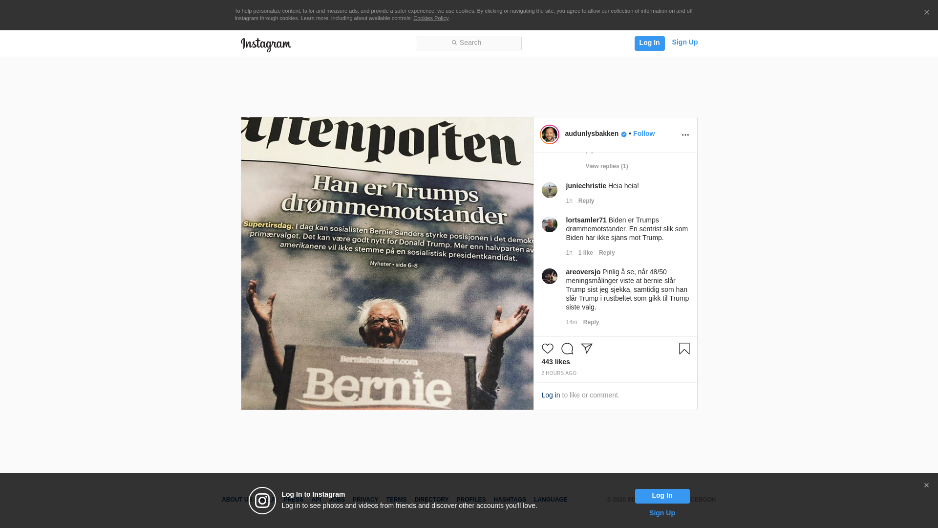Close the Log In to Instagram banner
This screenshot has height=528, width=938.
(926, 485)
